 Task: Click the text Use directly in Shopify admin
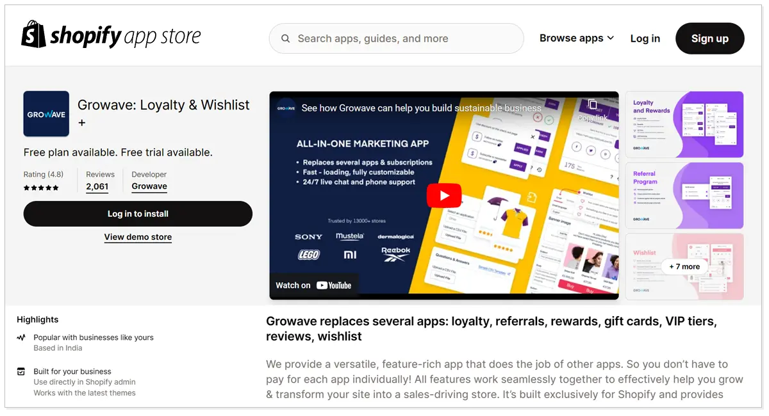[x=86, y=382]
